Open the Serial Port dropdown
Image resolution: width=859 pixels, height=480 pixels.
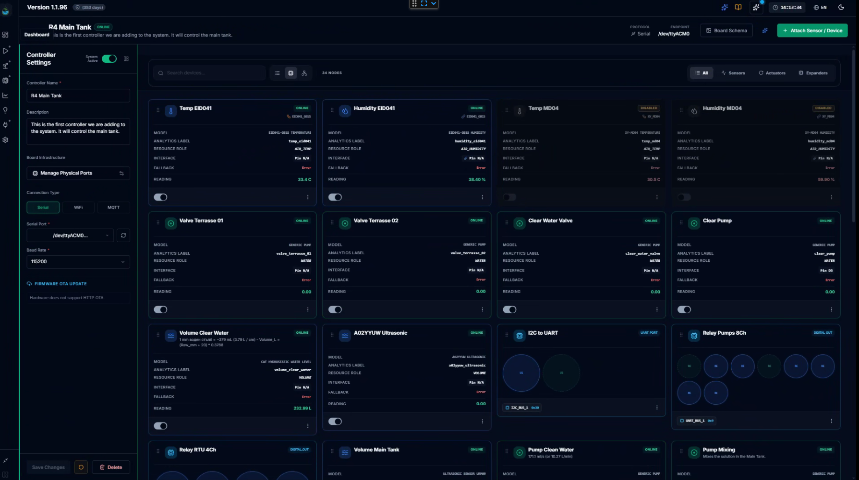(70, 235)
